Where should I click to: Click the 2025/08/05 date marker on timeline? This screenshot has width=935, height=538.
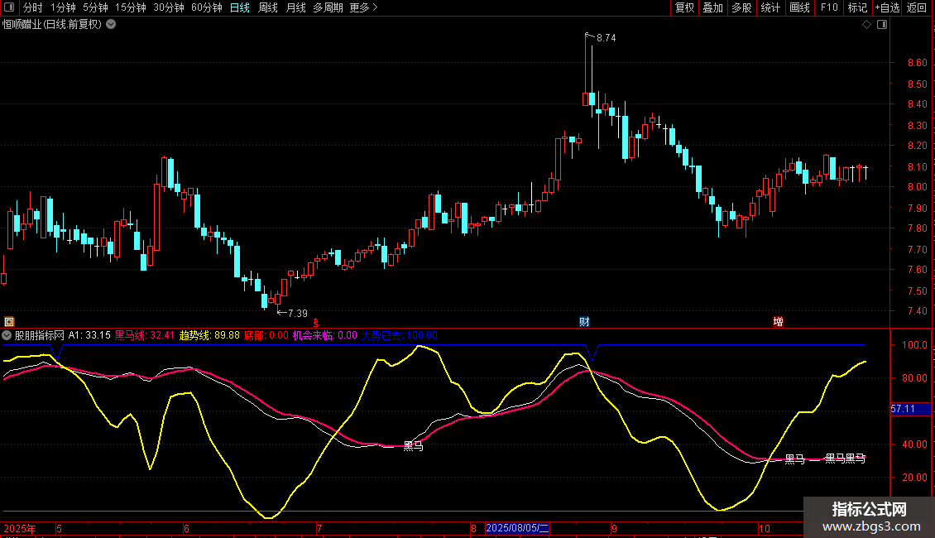point(518,528)
